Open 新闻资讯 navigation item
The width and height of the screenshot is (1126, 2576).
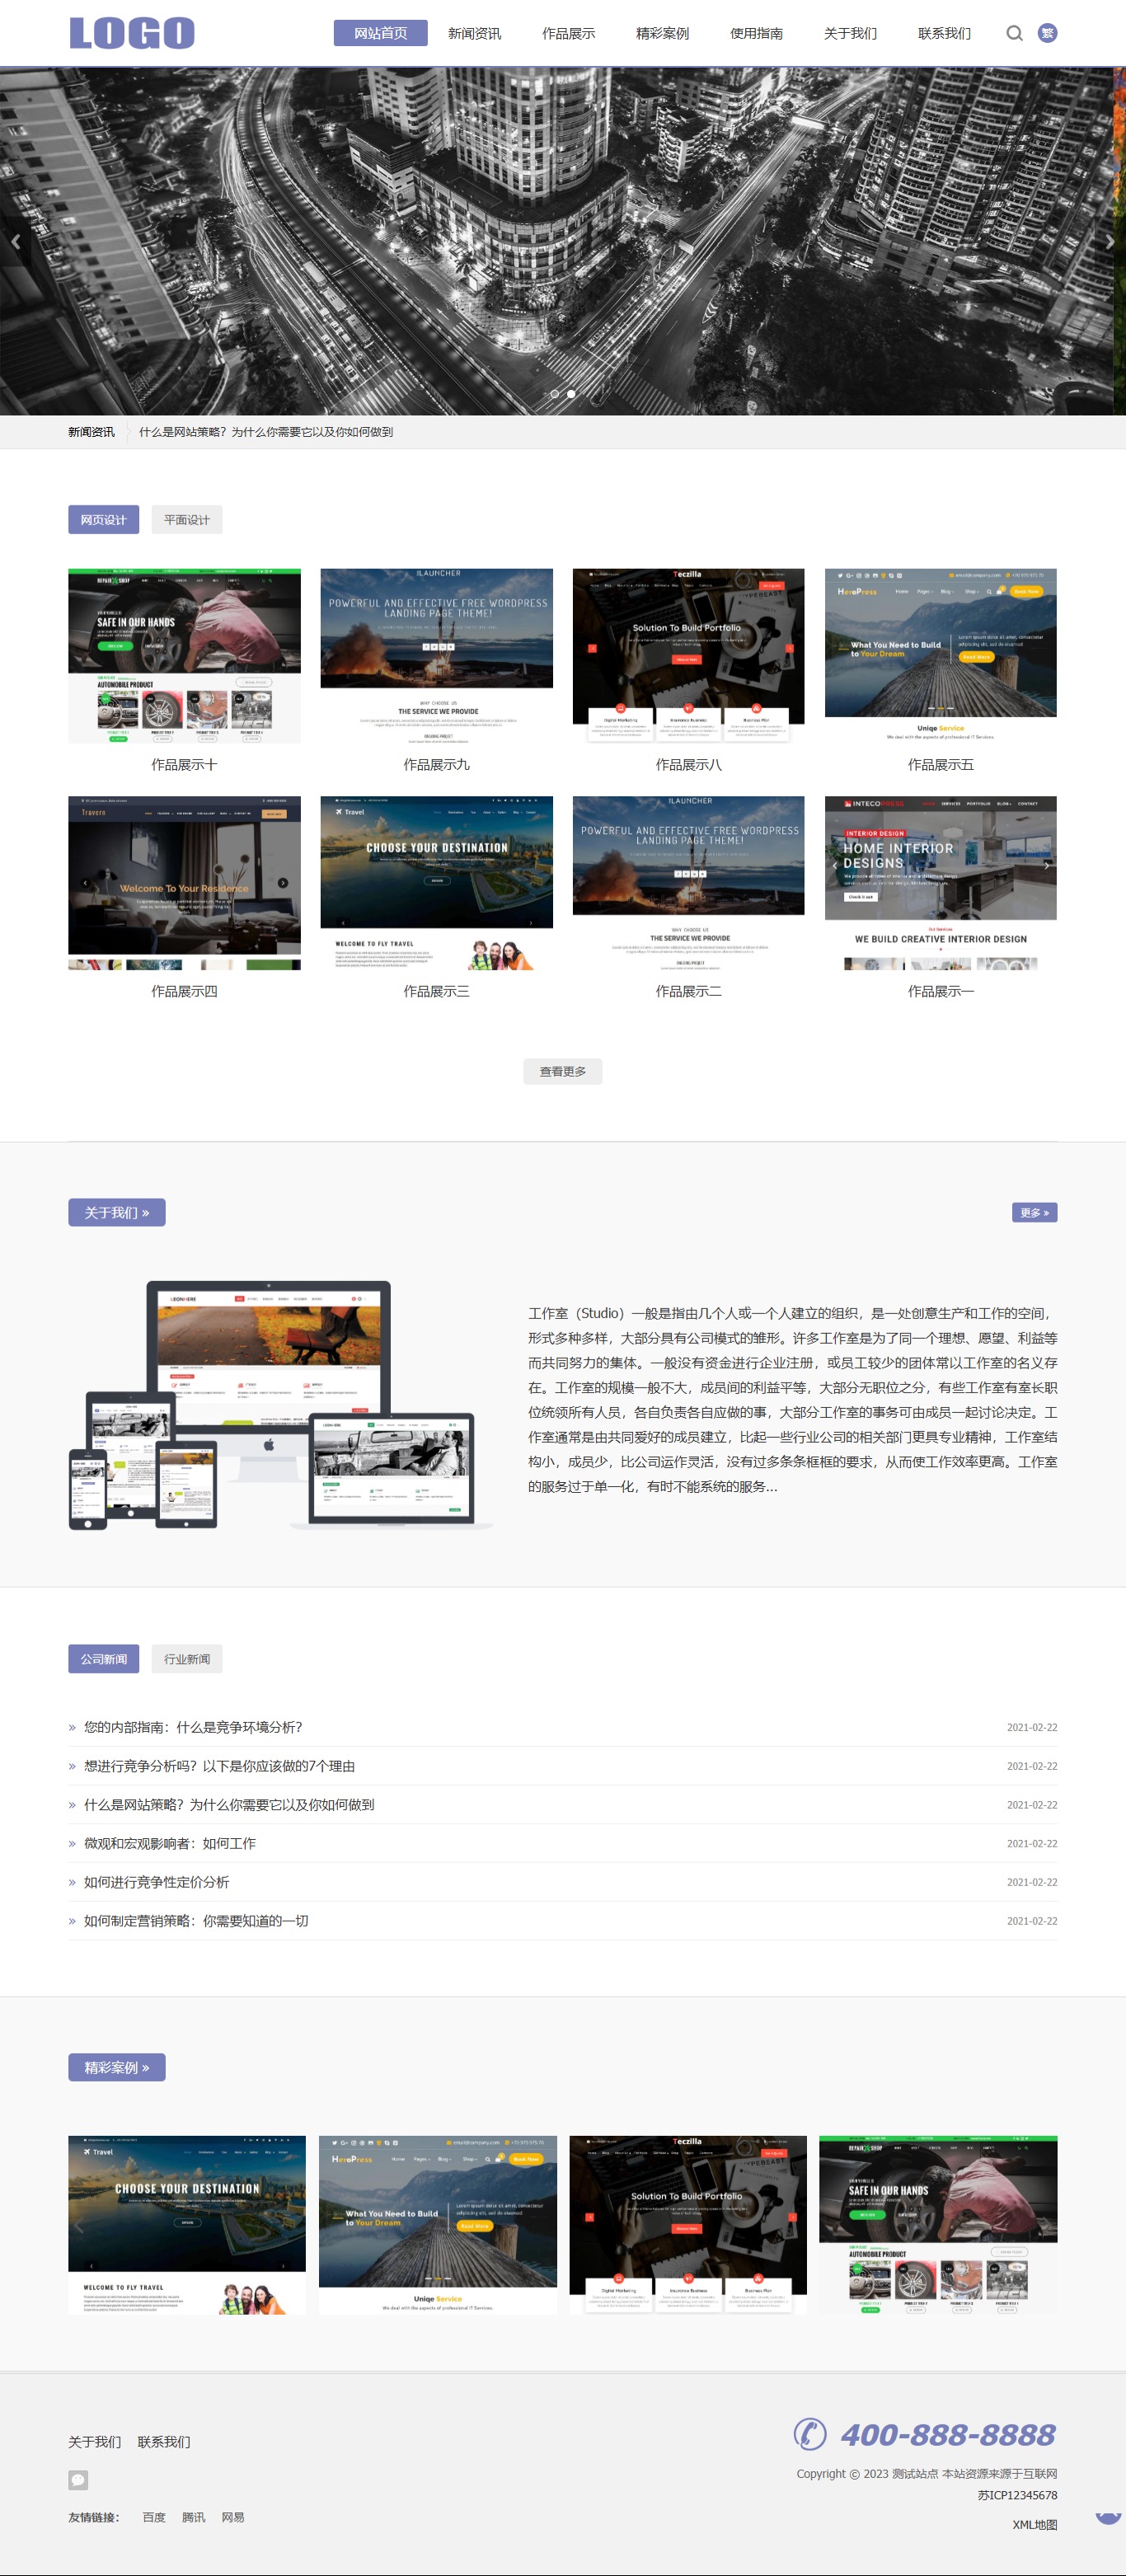click(474, 33)
